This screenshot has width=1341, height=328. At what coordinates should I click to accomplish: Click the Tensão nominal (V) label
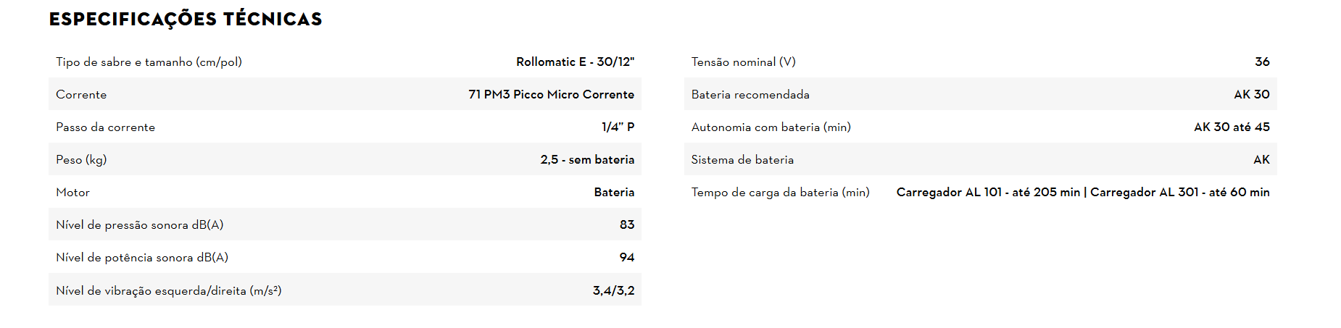coord(743,62)
